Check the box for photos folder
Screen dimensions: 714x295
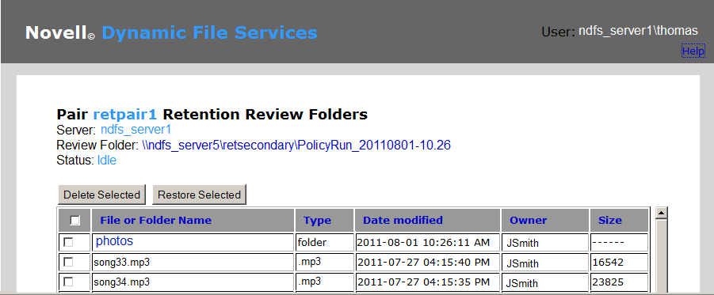[68, 242]
